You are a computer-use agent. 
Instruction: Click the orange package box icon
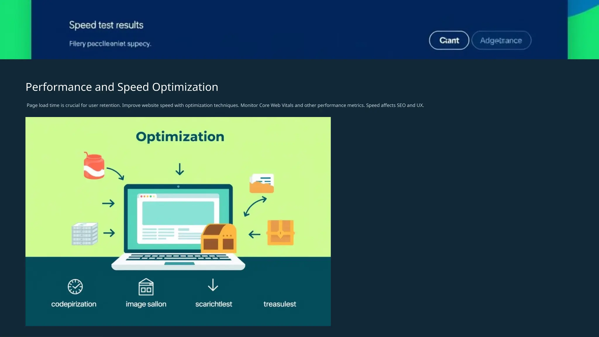[x=280, y=233]
